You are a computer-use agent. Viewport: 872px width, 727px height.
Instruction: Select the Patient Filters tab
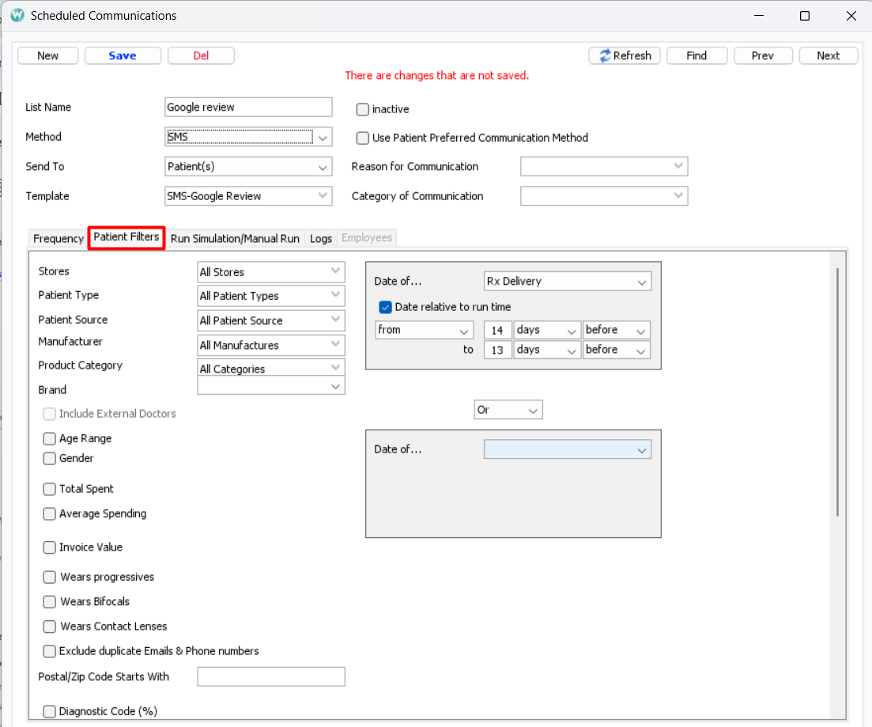[x=126, y=237]
